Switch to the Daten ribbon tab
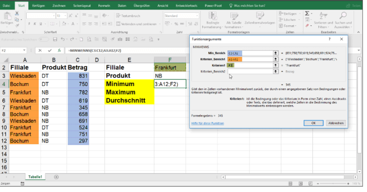The width and height of the screenshot is (367, 192). tap(122, 6)
